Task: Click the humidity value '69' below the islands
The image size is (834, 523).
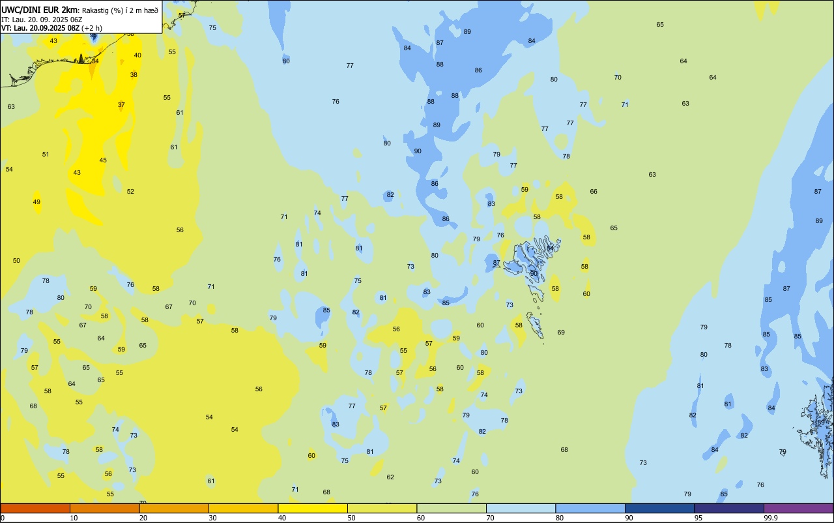Action: (561, 333)
